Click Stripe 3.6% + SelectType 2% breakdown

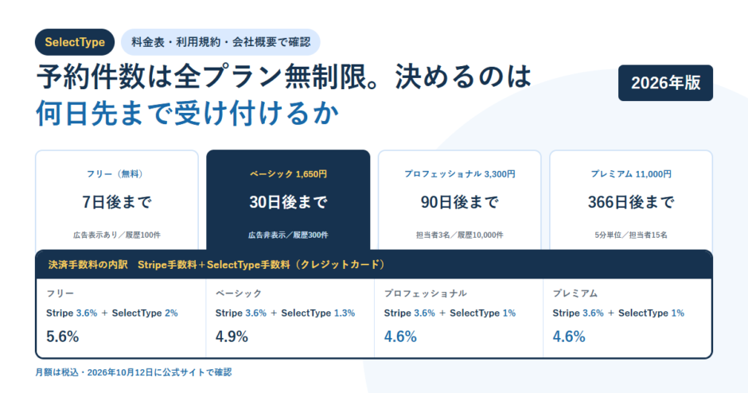pos(112,313)
